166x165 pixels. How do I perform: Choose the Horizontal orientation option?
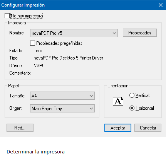click(132, 108)
